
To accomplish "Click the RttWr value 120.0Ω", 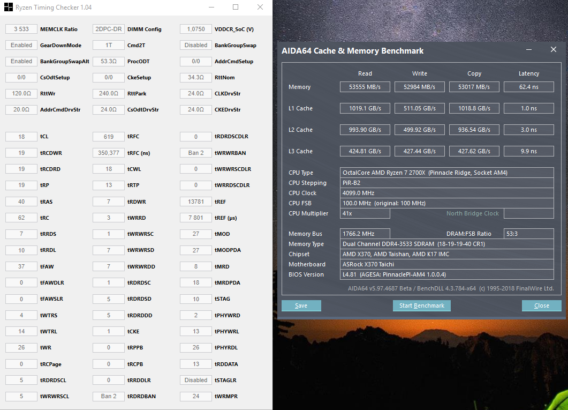I will pos(21,93).
